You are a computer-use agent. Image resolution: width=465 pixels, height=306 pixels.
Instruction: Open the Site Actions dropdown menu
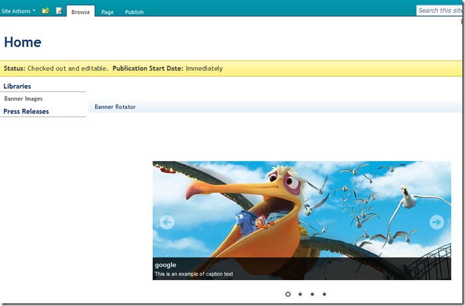19,11
